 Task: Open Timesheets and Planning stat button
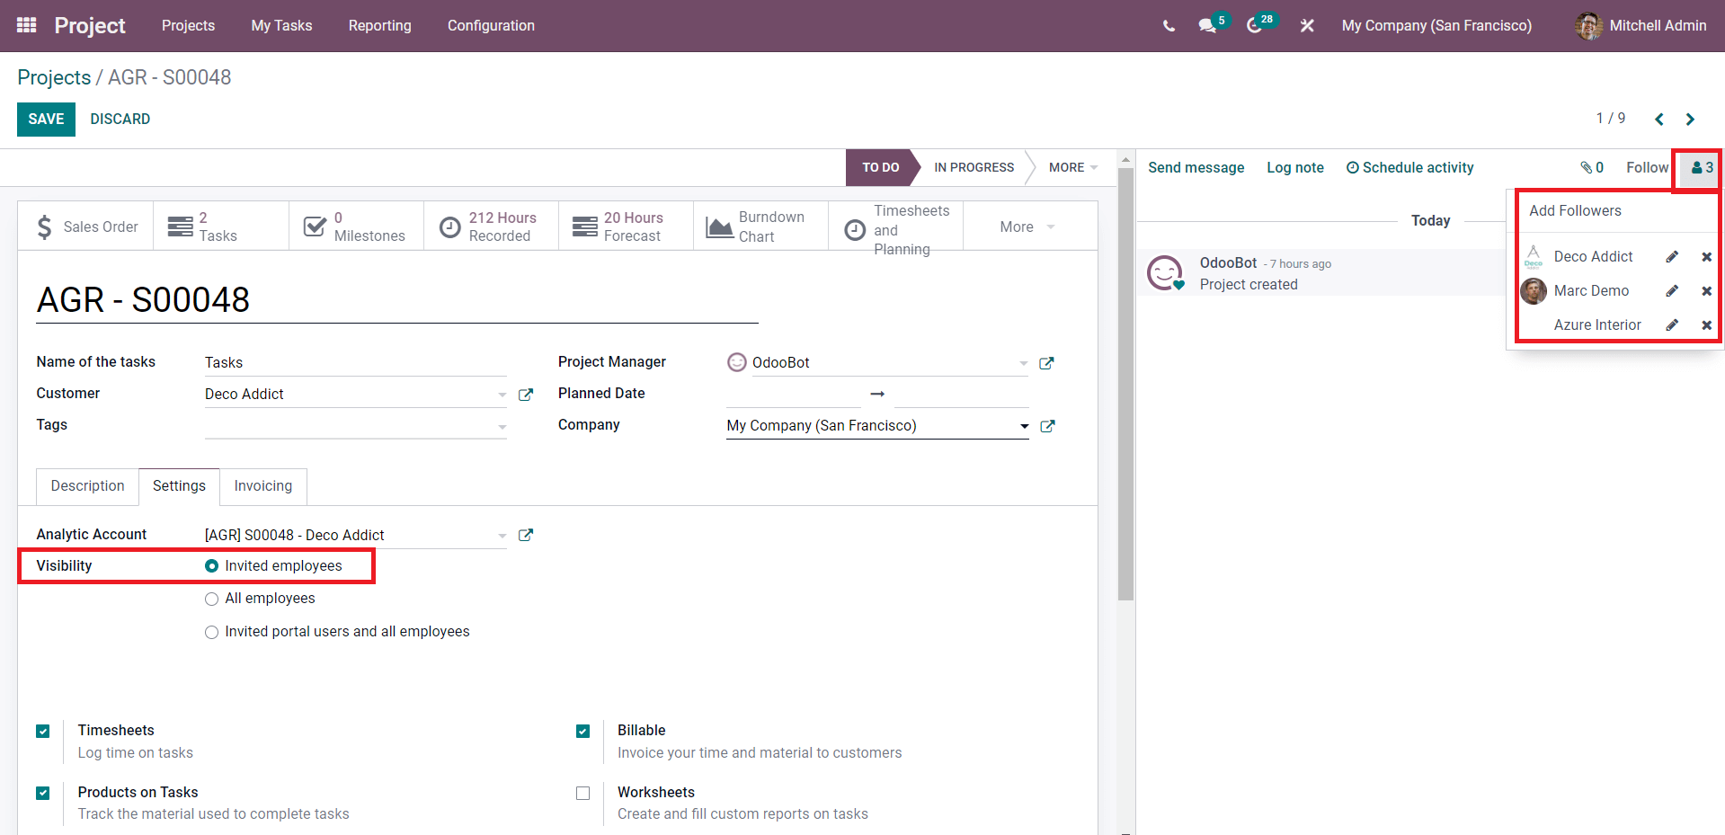click(895, 227)
